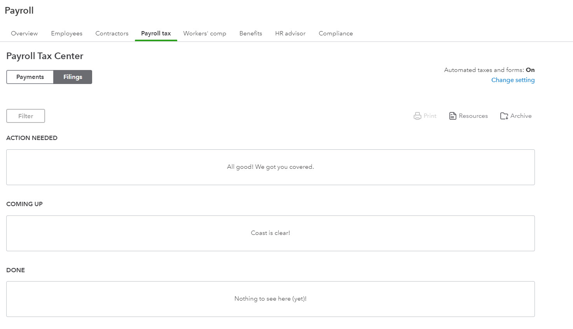Click the Archive folder icon
The width and height of the screenshot is (573, 329).
(x=504, y=116)
